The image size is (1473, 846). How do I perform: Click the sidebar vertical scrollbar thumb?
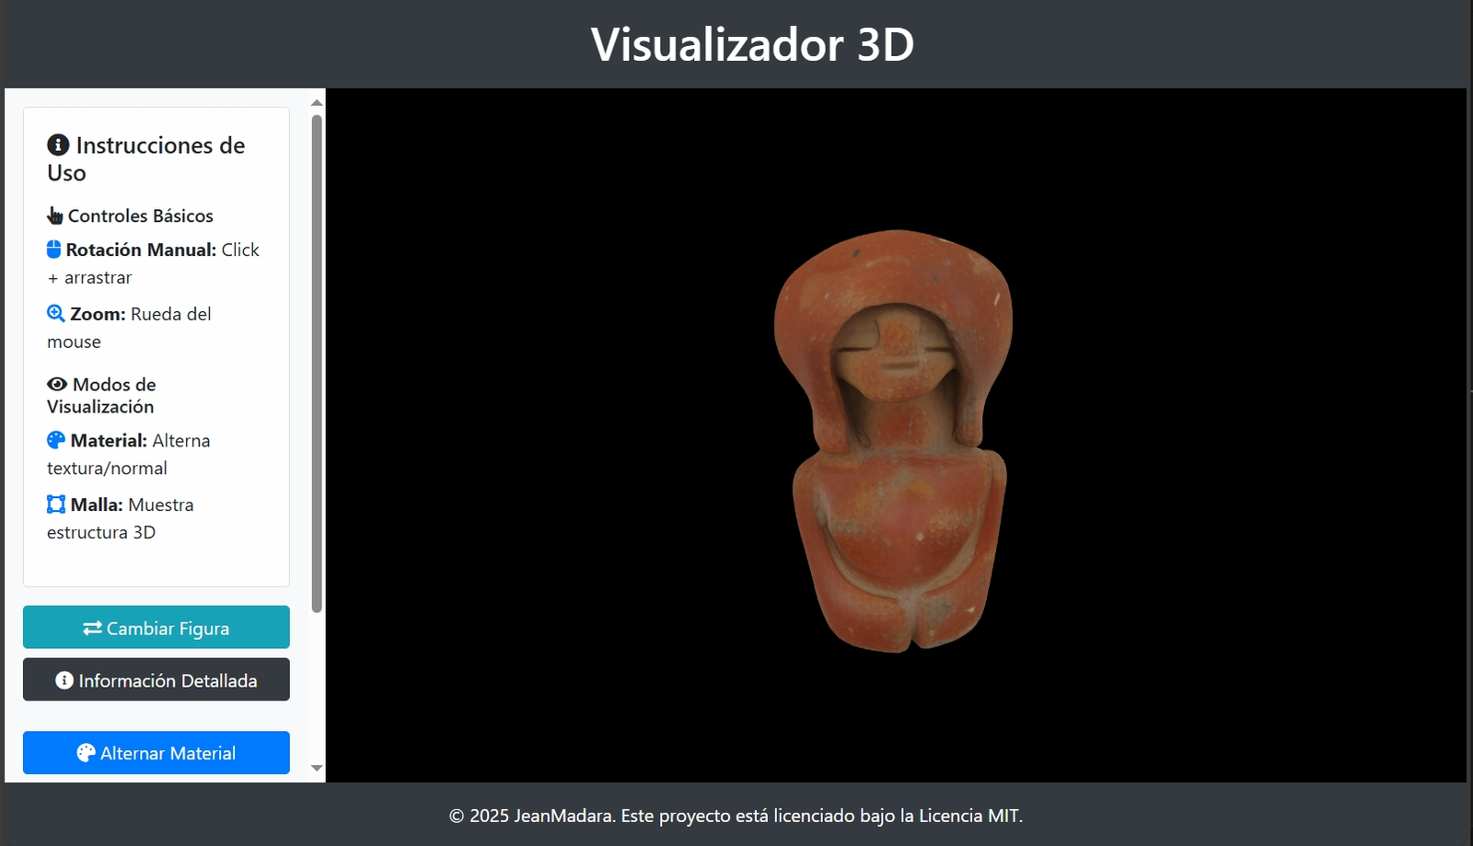pyautogui.click(x=317, y=364)
